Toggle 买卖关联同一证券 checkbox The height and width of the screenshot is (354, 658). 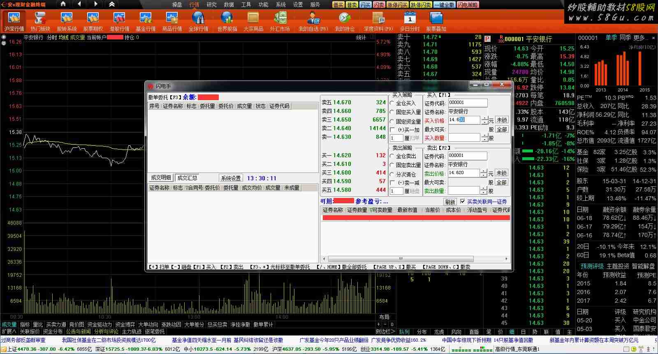(463, 202)
